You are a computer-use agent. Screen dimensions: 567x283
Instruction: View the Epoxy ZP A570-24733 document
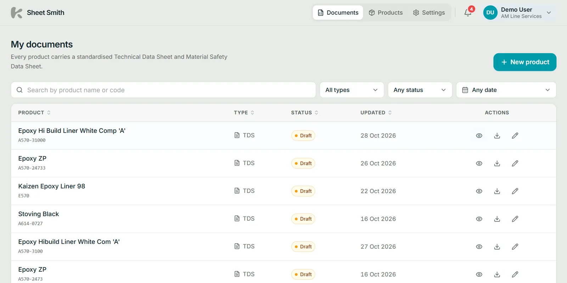click(x=479, y=163)
